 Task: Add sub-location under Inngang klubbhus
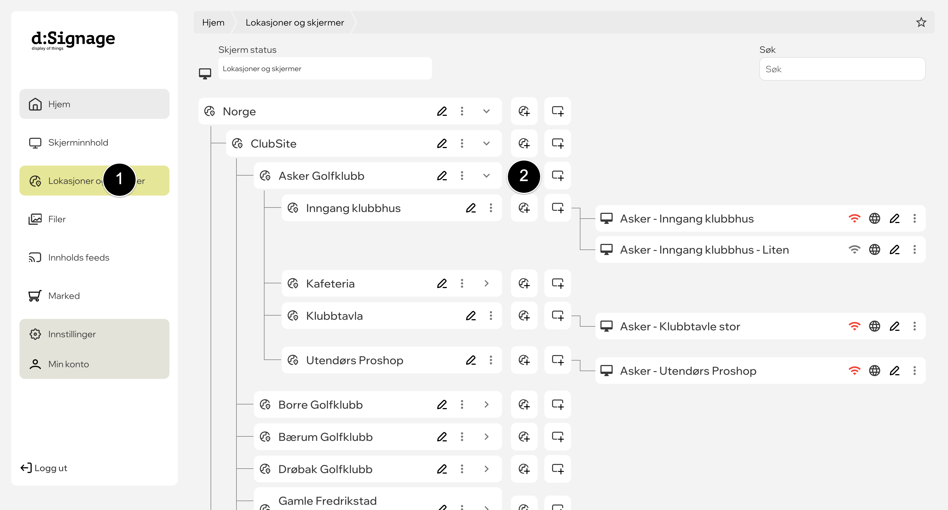tap(524, 208)
